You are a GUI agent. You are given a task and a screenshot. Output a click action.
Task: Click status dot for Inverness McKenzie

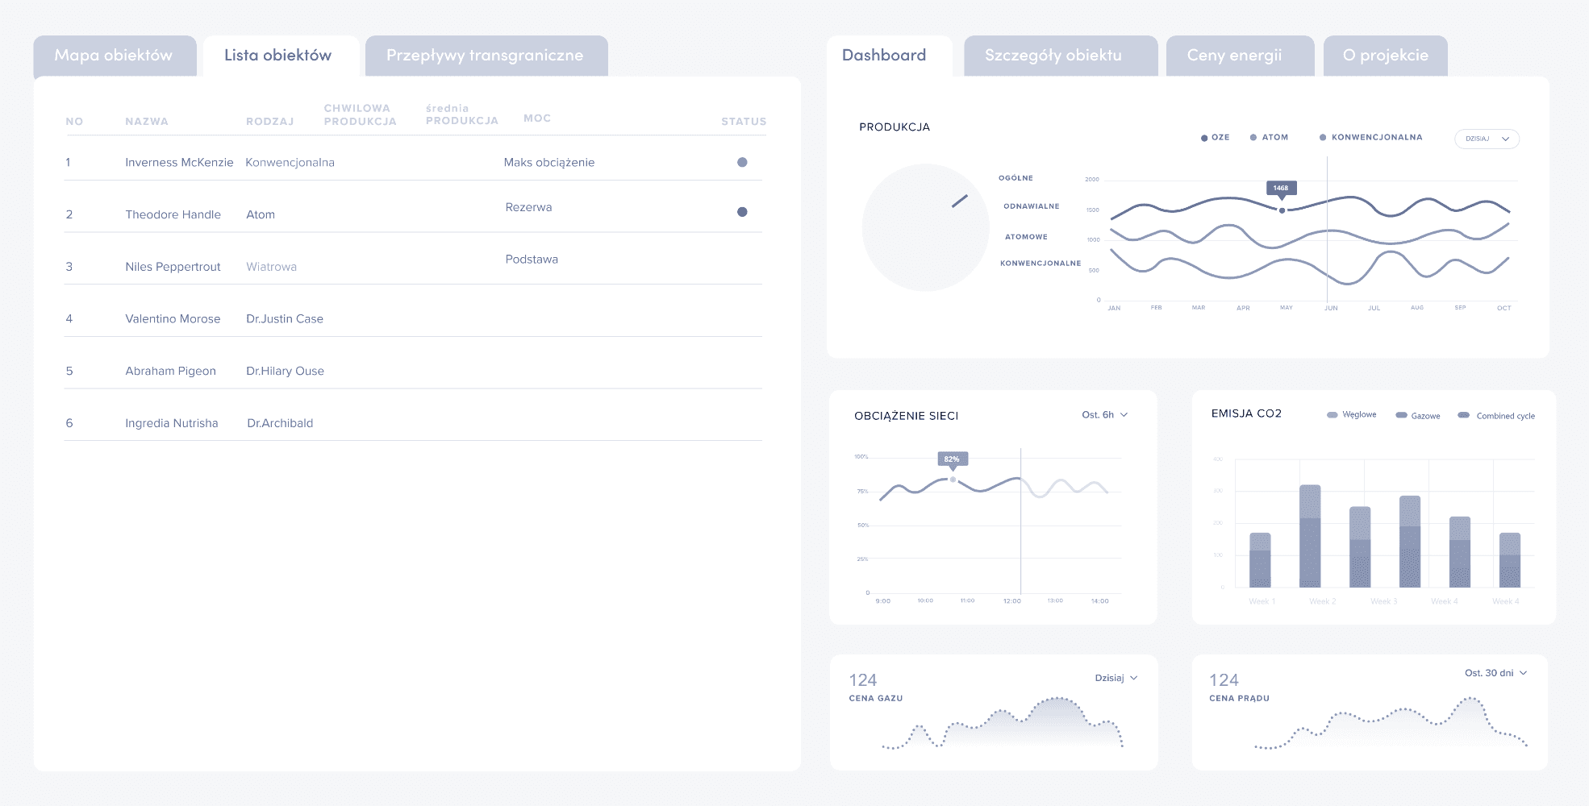click(742, 162)
